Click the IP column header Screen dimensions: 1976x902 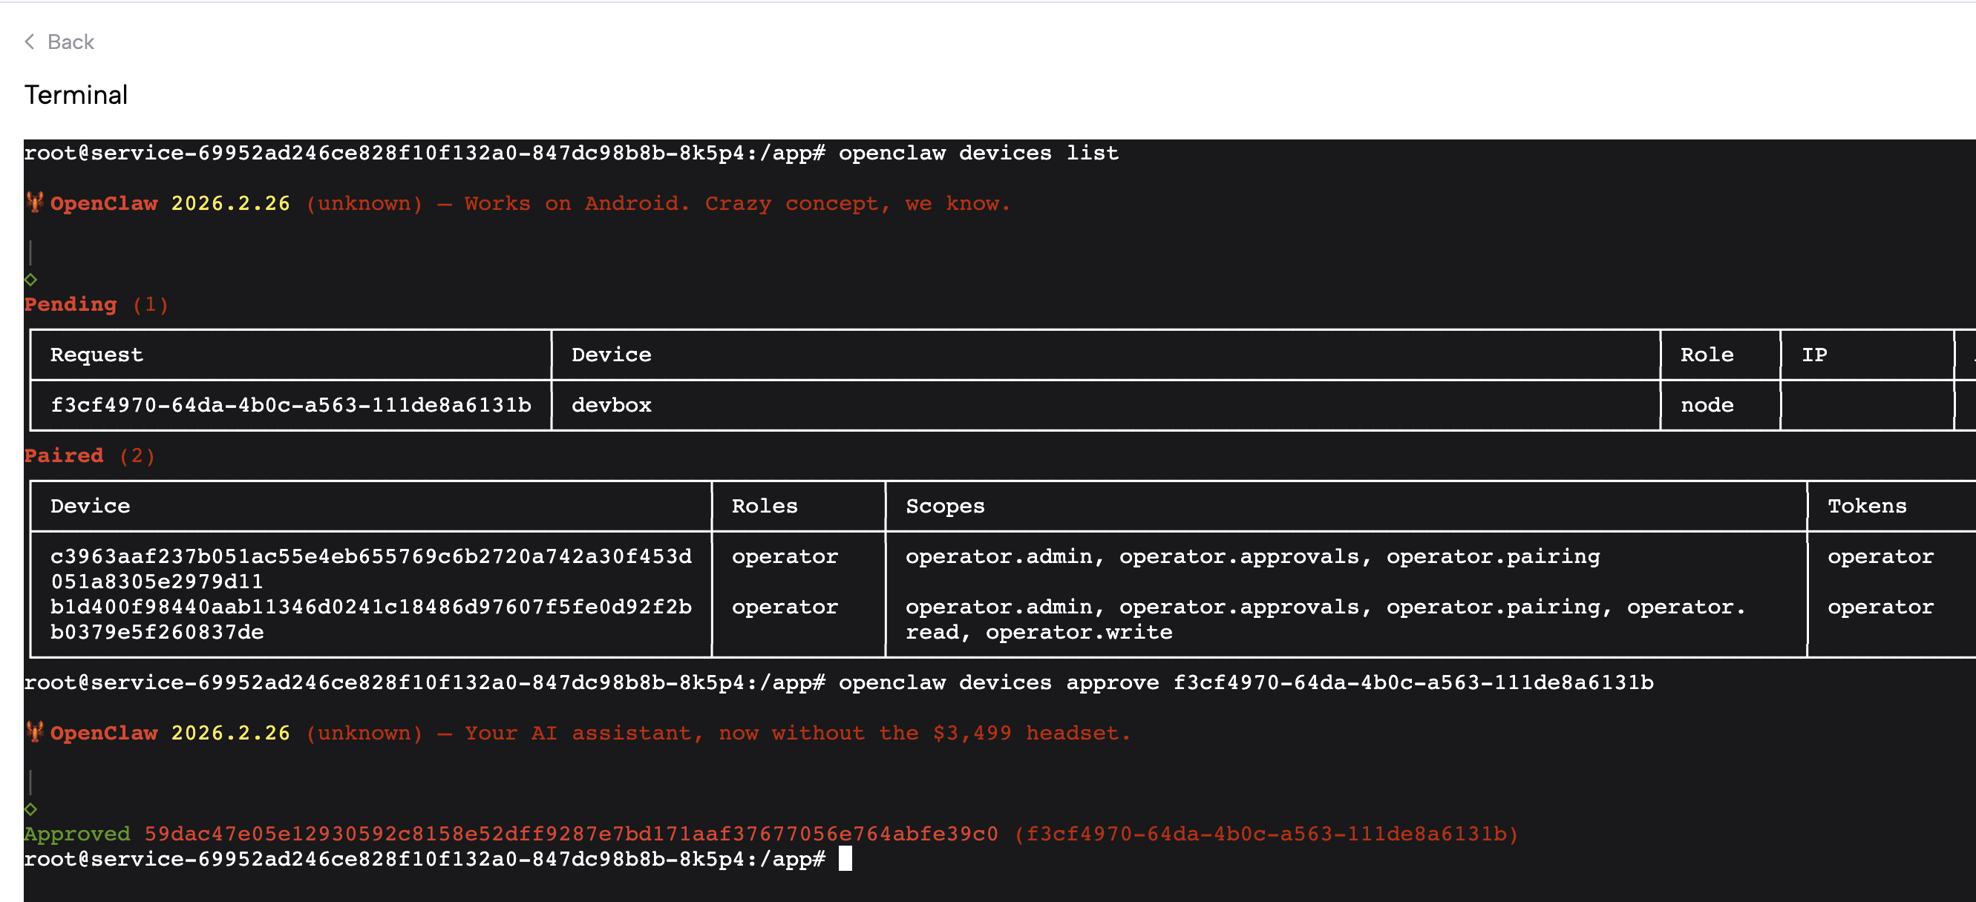[1814, 355]
